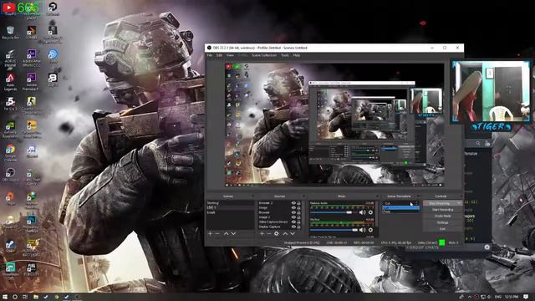
Task: Open the Adobe After Effects desktop shortcut
Action: tap(32, 58)
